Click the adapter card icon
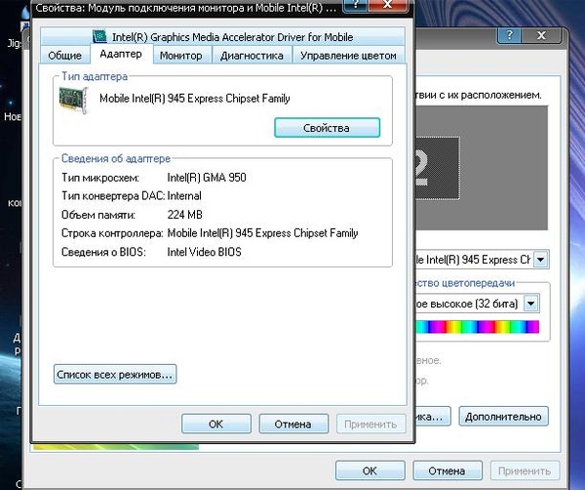This screenshot has height=490, width=585. 74,101
